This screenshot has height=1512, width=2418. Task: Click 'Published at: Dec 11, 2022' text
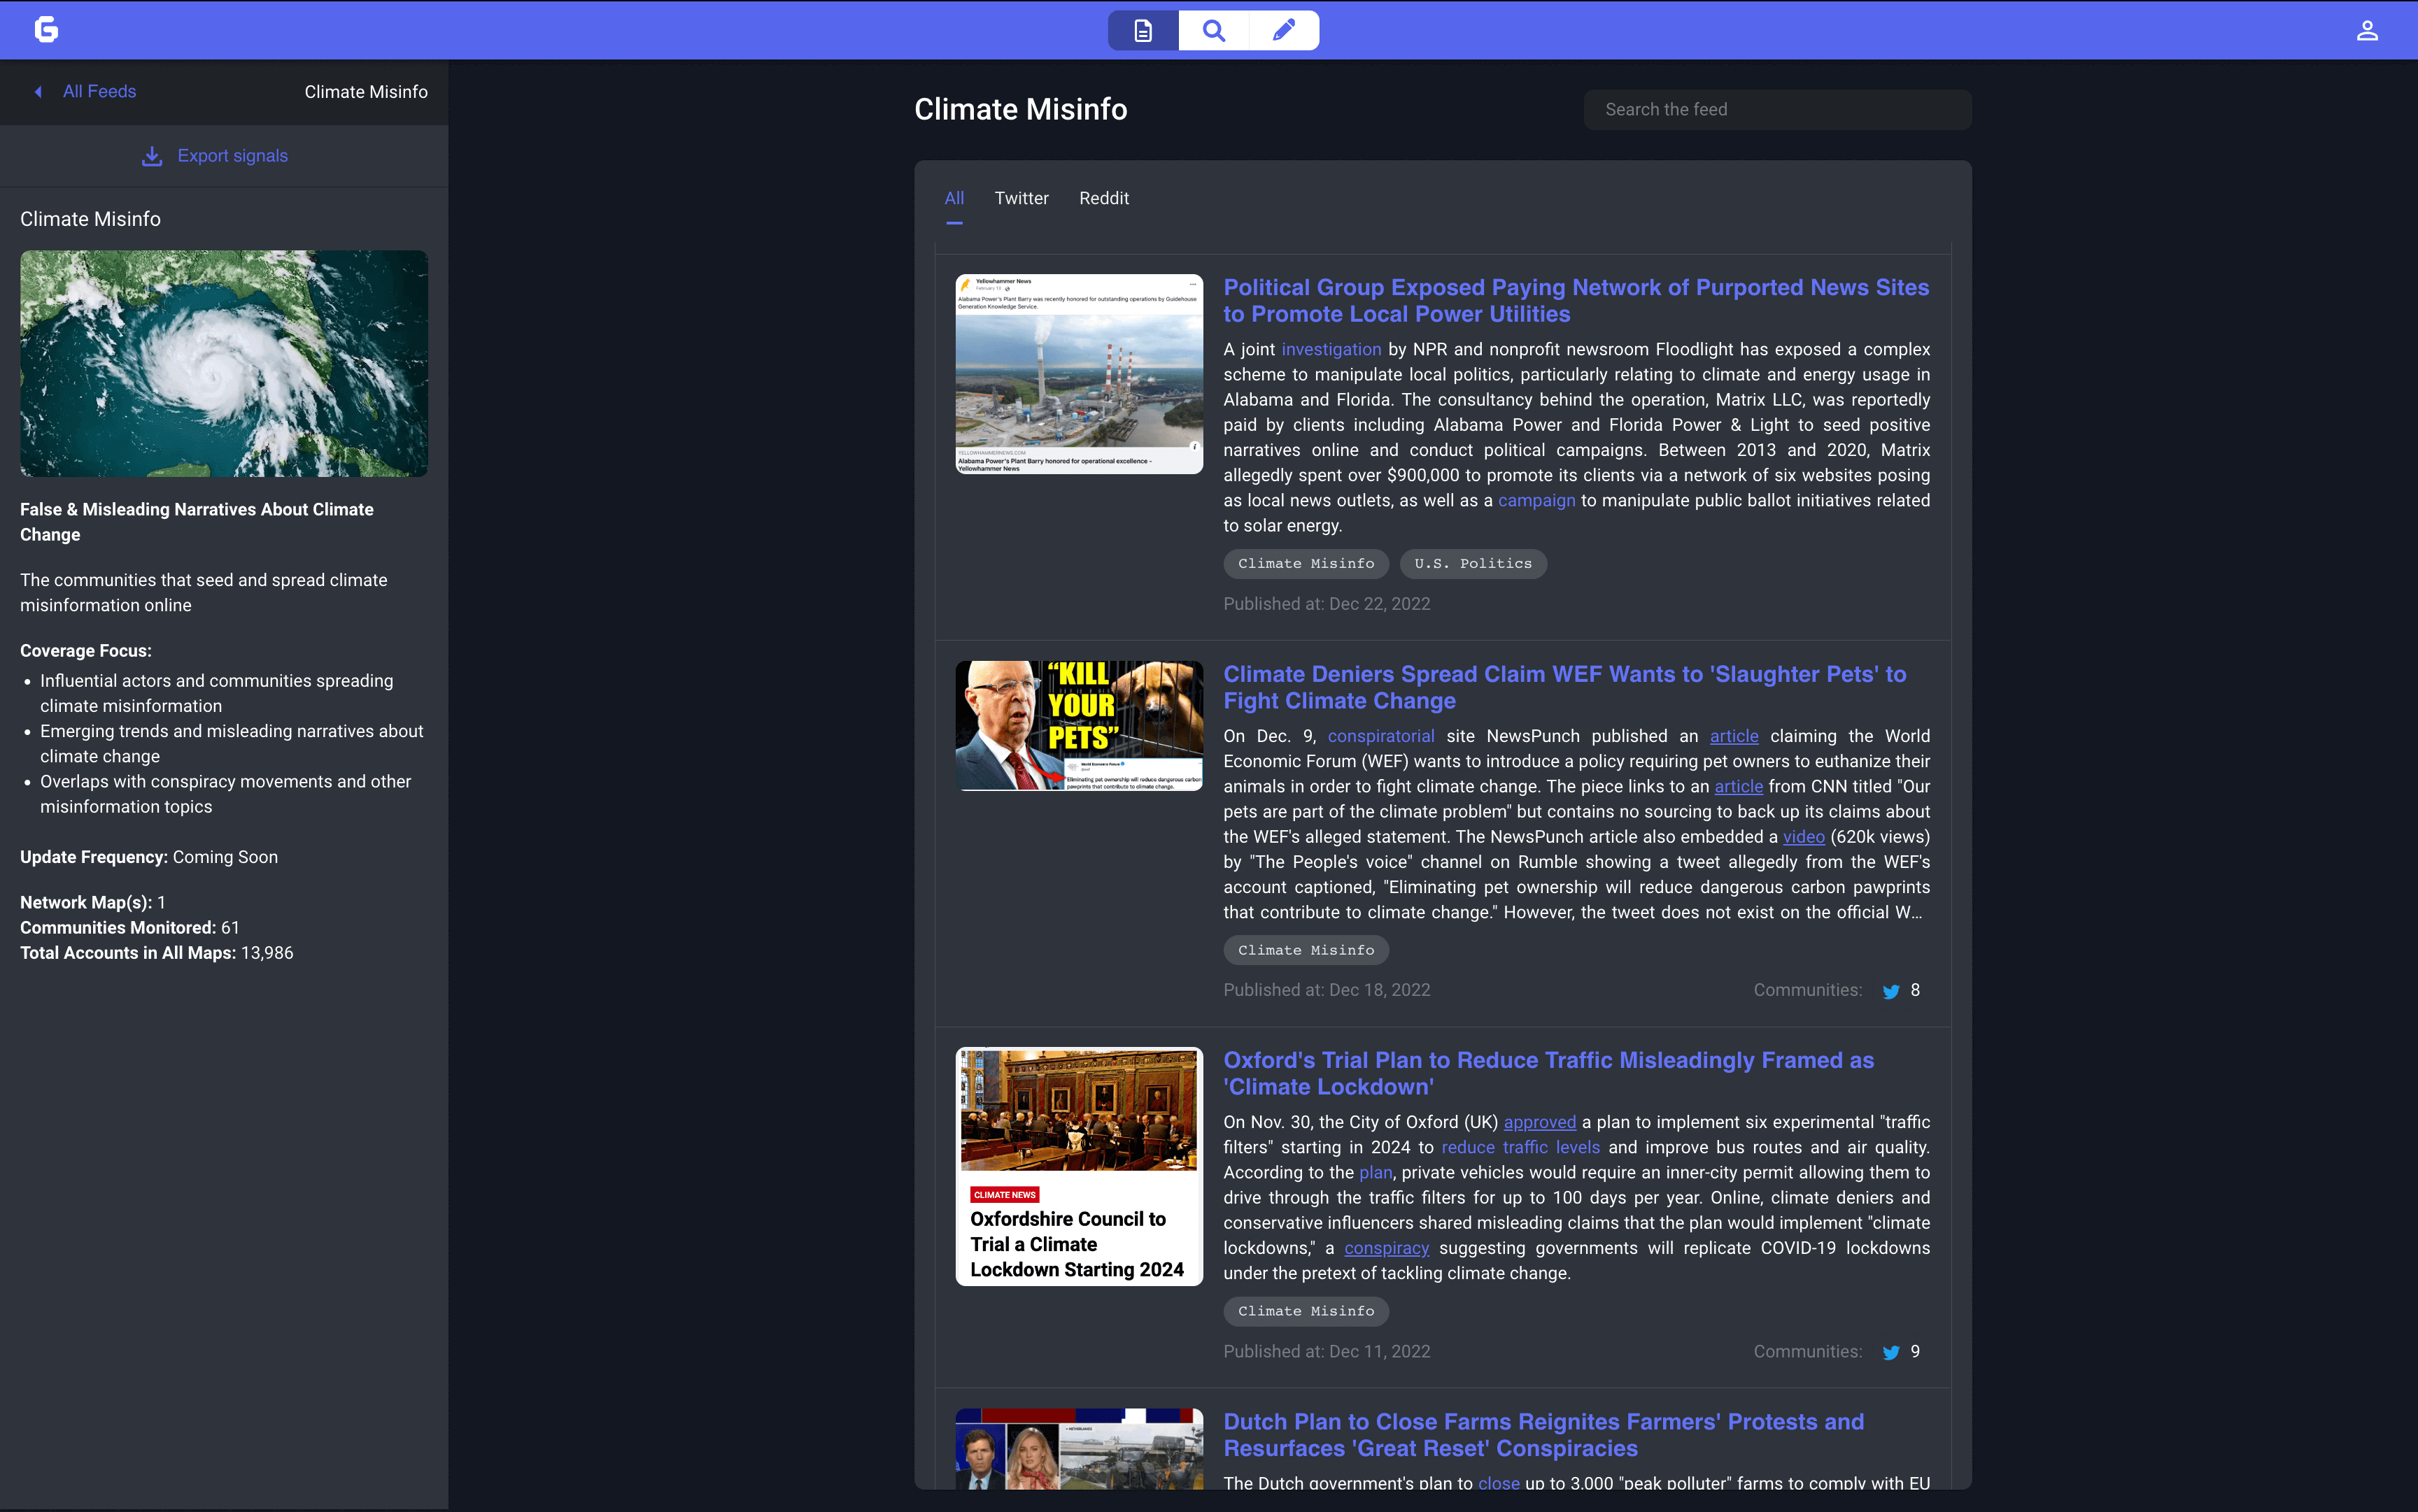tap(1327, 1351)
